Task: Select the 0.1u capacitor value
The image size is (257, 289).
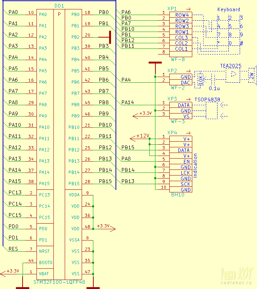Action: (x=214, y=88)
